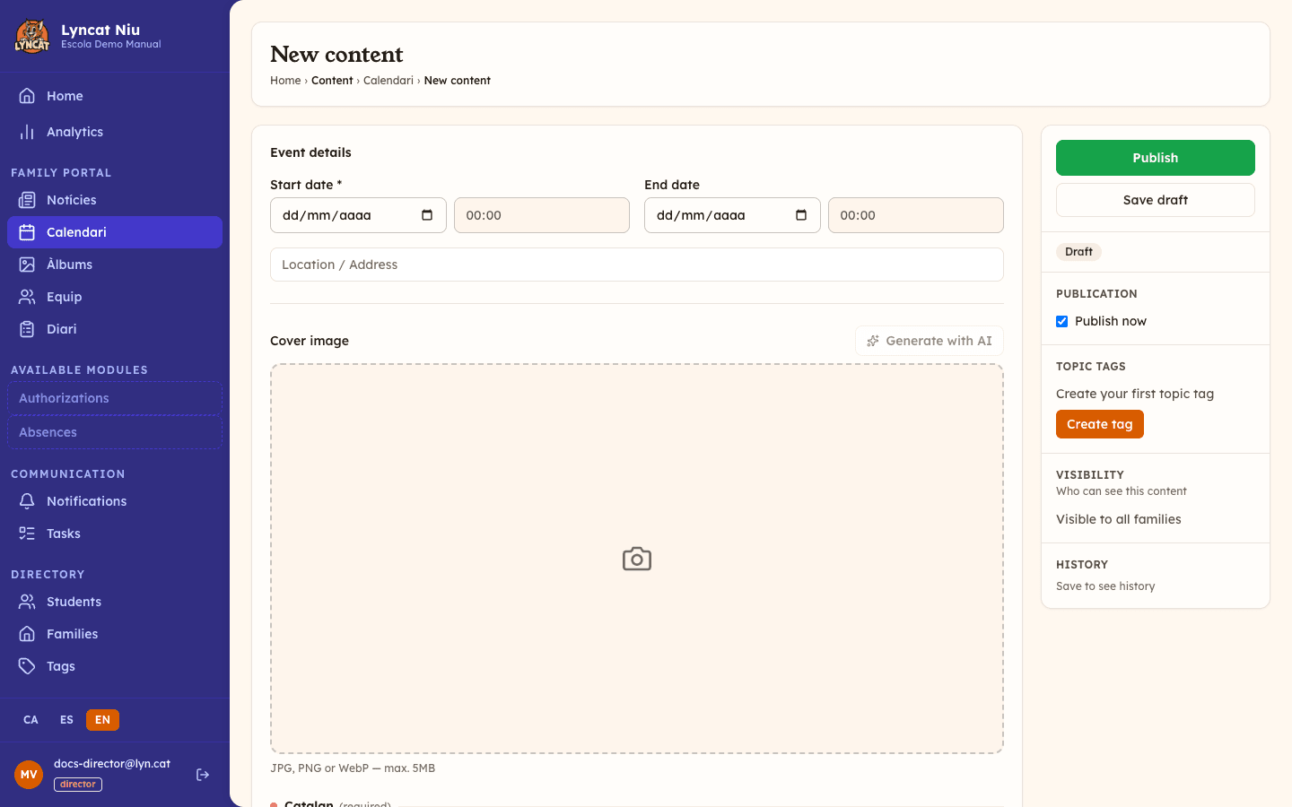Screen dimensions: 1292x807
Task: Click the Location / Address input
Action: point(637,265)
